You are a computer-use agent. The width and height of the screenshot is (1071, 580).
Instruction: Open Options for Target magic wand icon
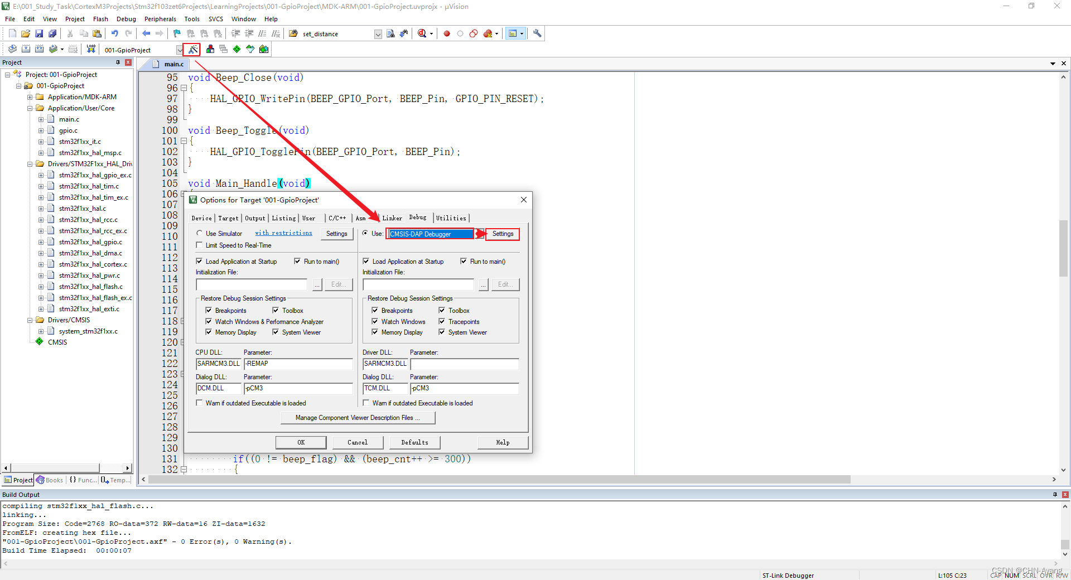pyautogui.click(x=192, y=50)
